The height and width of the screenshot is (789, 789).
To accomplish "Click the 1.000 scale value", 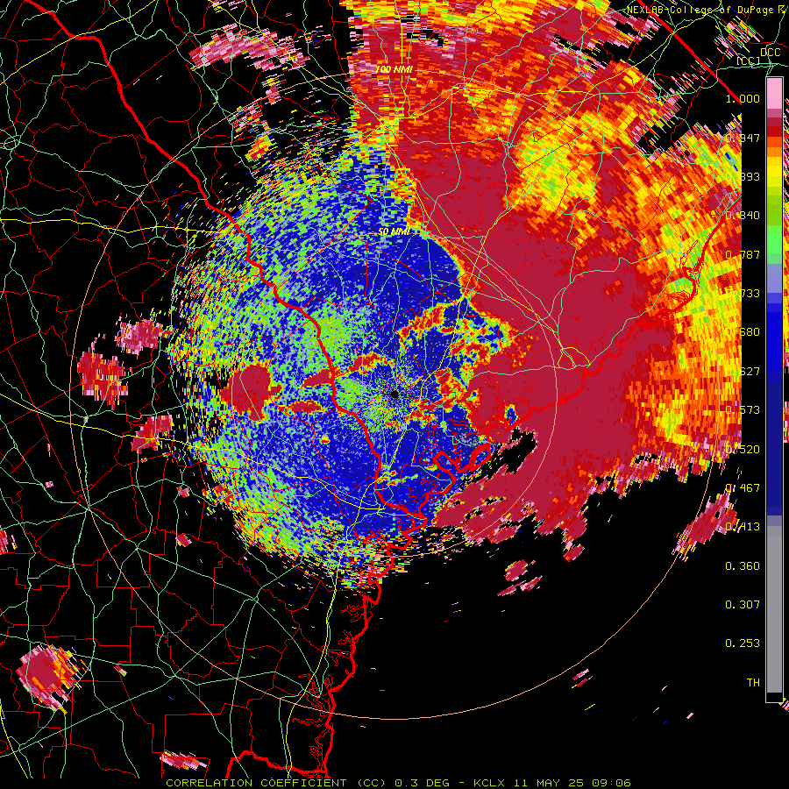I will click(743, 98).
